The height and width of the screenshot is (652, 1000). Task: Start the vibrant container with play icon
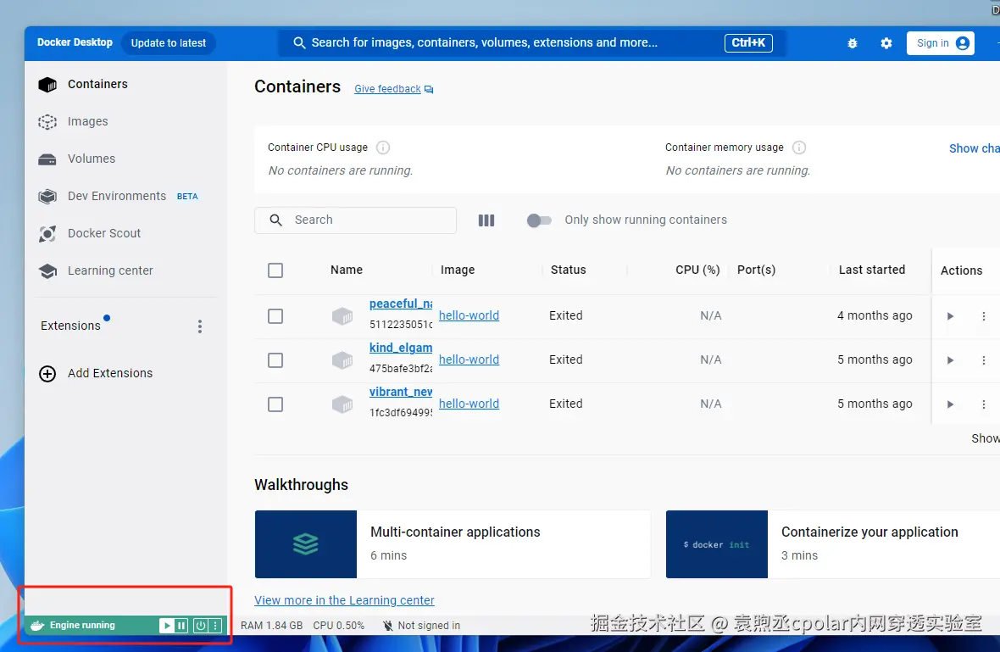(x=950, y=404)
